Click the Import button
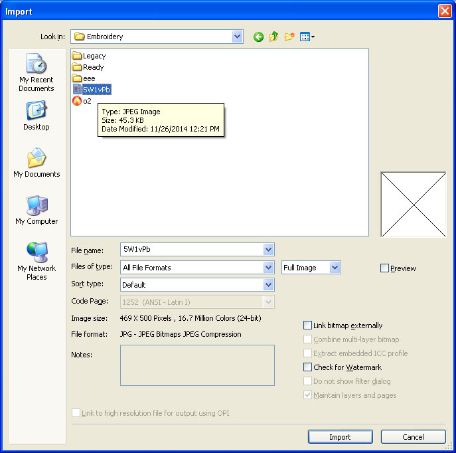This screenshot has width=456, height=453. click(x=340, y=436)
